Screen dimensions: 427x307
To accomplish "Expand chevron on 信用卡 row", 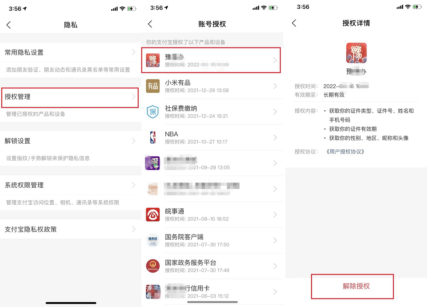I will click(275, 292).
